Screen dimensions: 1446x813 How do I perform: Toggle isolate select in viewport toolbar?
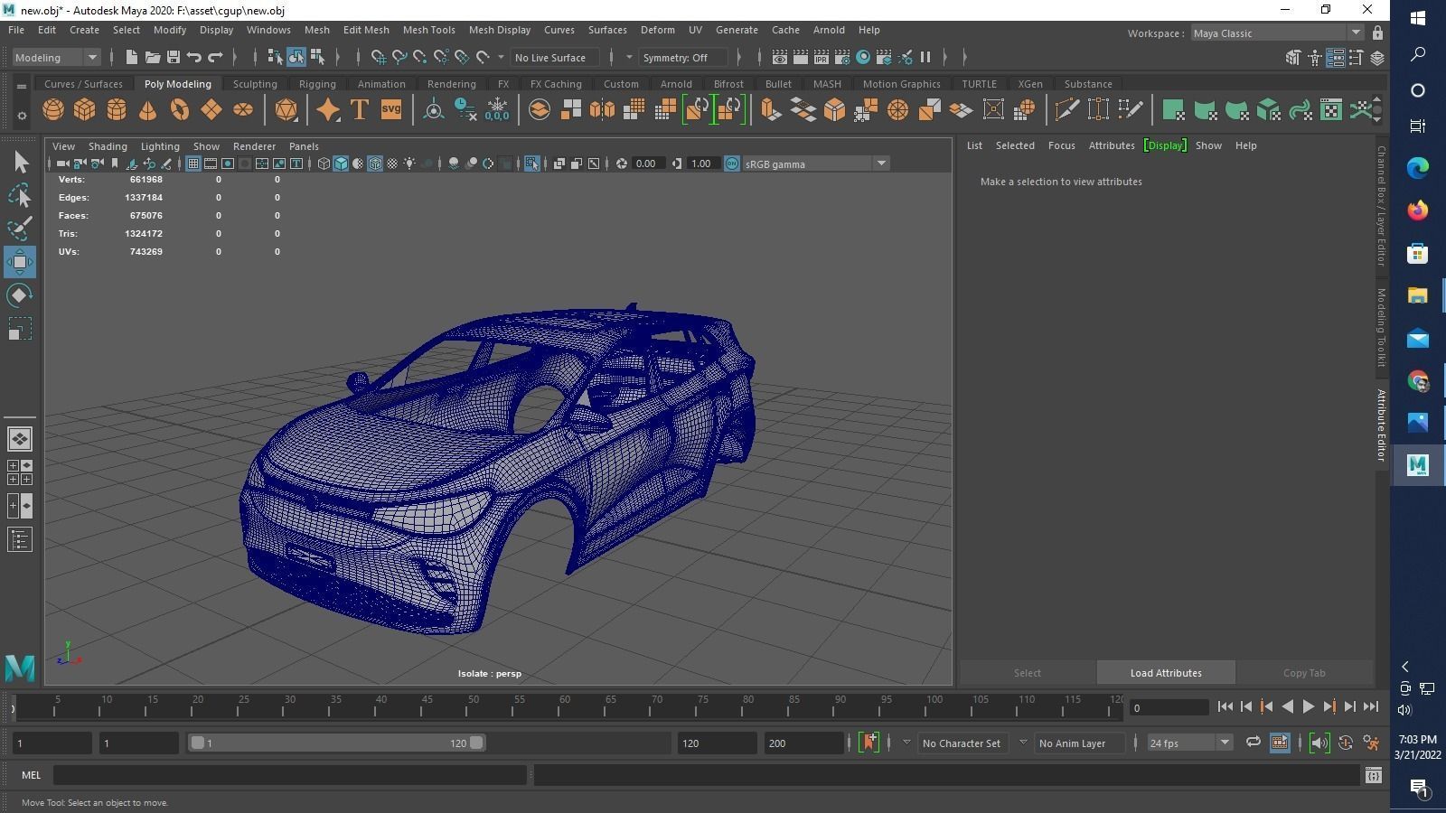(531, 164)
